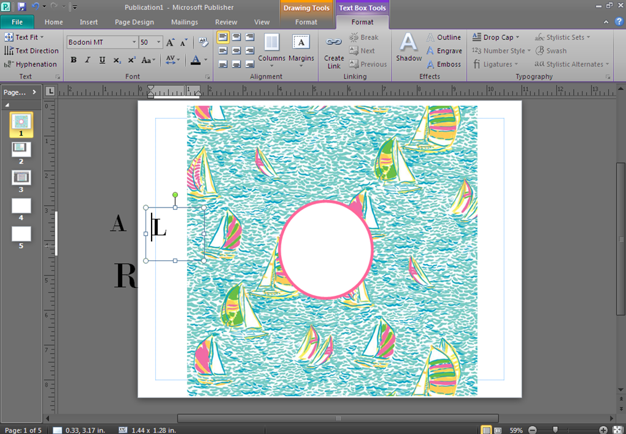Click the Clear Formatting icon
626x434 pixels.
coord(203,42)
